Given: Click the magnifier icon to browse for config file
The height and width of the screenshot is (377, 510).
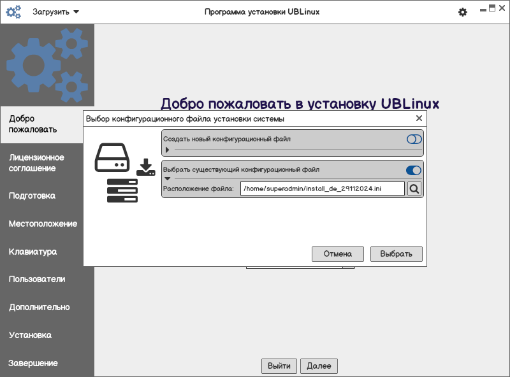Looking at the screenshot, I should coord(414,189).
